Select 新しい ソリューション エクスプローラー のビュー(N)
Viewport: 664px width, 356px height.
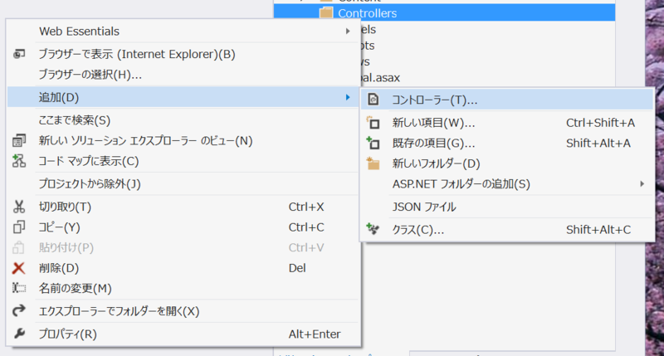click(183, 140)
